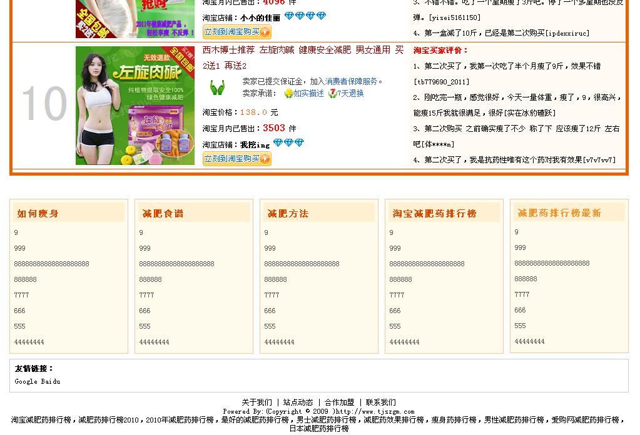This screenshot has width=640, height=435.
Task: Open '555' in the 减肥方法 column
Action: tap(270, 326)
